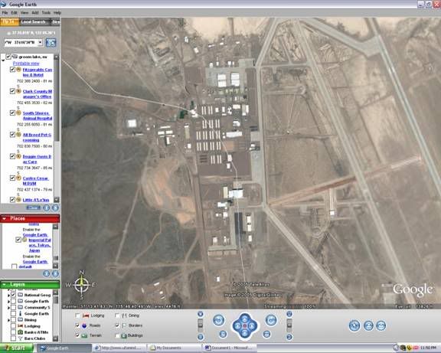Click the search go button beside the input

(x=51, y=43)
